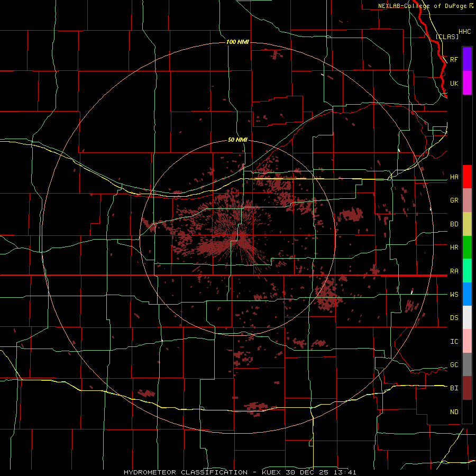
Task: Click the DS legend label
Action: [454, 318]
